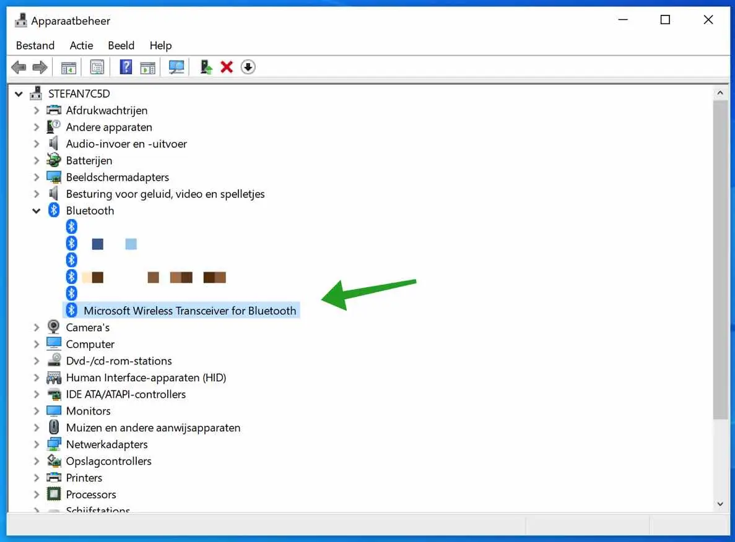The height and width of the screenshot is (542, 735).
Task: Click the Apparaatbeheer title bar icon
Action: click(20, 20)
